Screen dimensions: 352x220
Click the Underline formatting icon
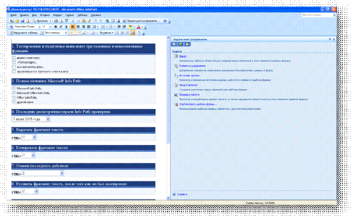66,27
